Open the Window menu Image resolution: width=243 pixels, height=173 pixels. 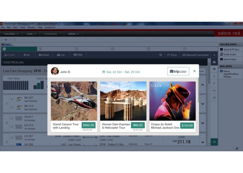31,27
